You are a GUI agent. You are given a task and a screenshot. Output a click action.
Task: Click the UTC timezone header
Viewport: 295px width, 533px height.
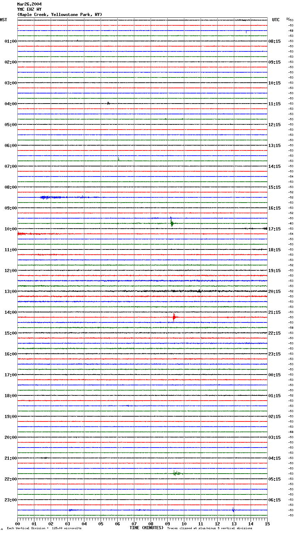(x=276, y=20)
